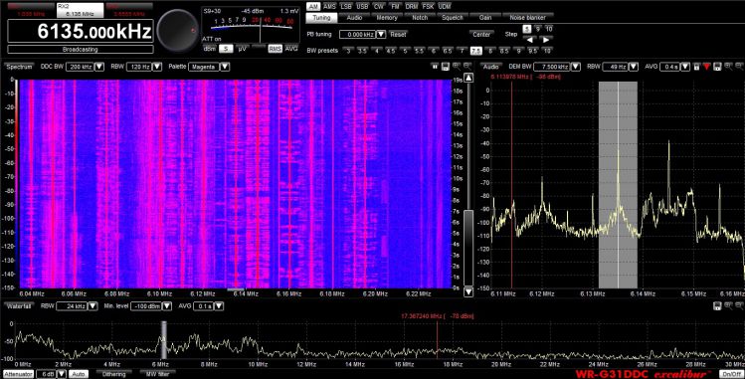Open the wideband AVG 0.1 s dropdown

(x=219, y=306)
